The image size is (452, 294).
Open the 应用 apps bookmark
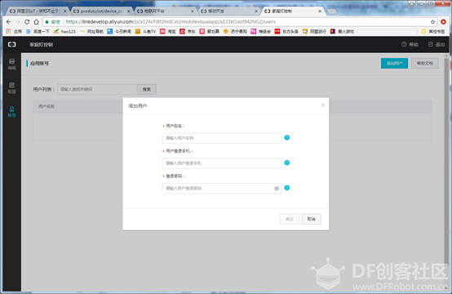pos(14,32)
